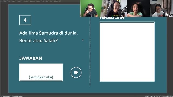Click the round arrow button next to answer box

[x=76, y=72]
